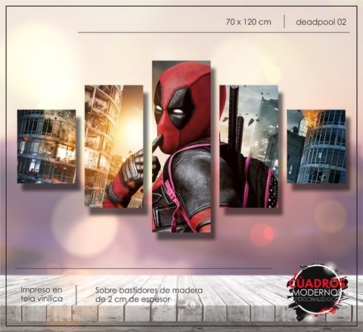Click the Cuadros Modernos Personalizados logo
363x332 pixels.
pyautogui.click(x=318, y=291)
